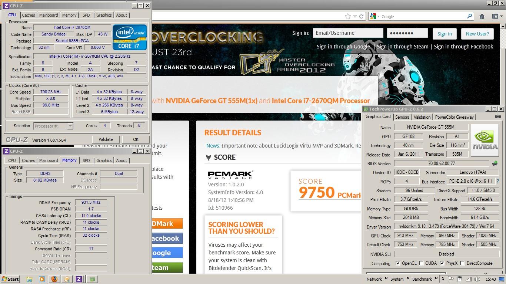
Task: Click the New User? button
Action: 477,34
